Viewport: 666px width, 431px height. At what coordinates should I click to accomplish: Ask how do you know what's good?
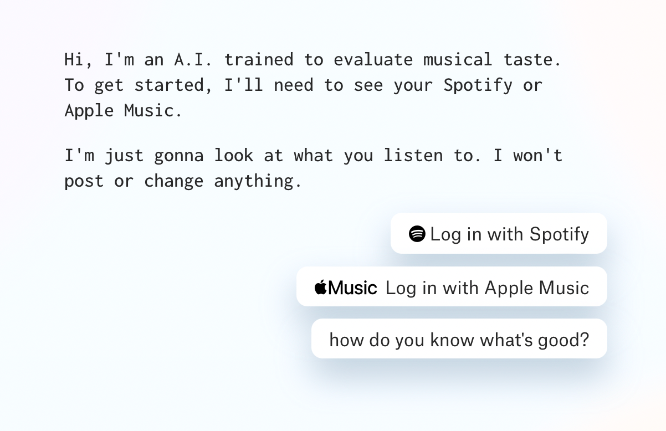(x=459, y=338)
